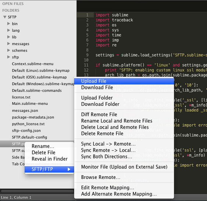207x201 pixels.
Task: Expand the sftp subfolder triangle
Action: [8, 57]
